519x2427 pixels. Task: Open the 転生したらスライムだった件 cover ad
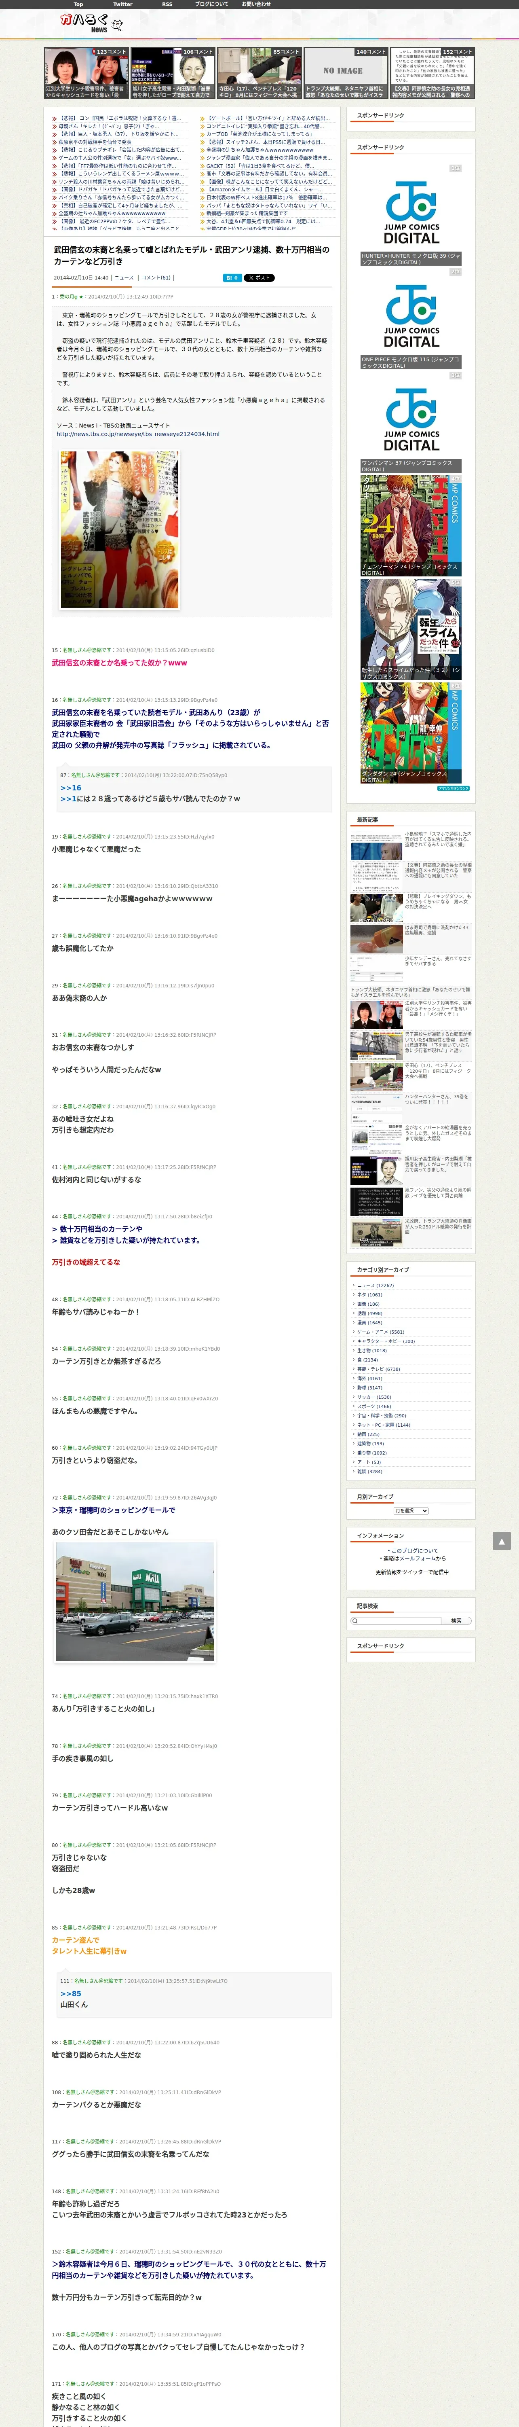pyautogui.click(x=411, y=629)
